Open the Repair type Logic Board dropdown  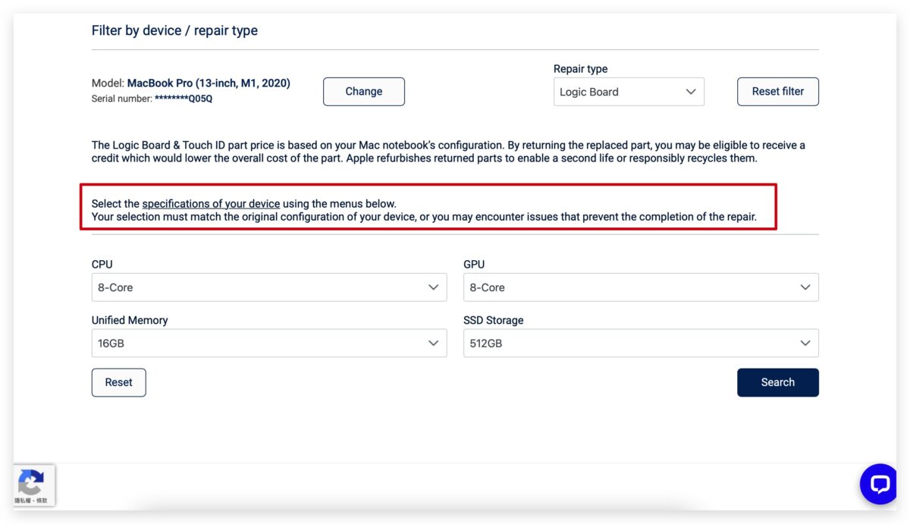[x=629, y=92]
